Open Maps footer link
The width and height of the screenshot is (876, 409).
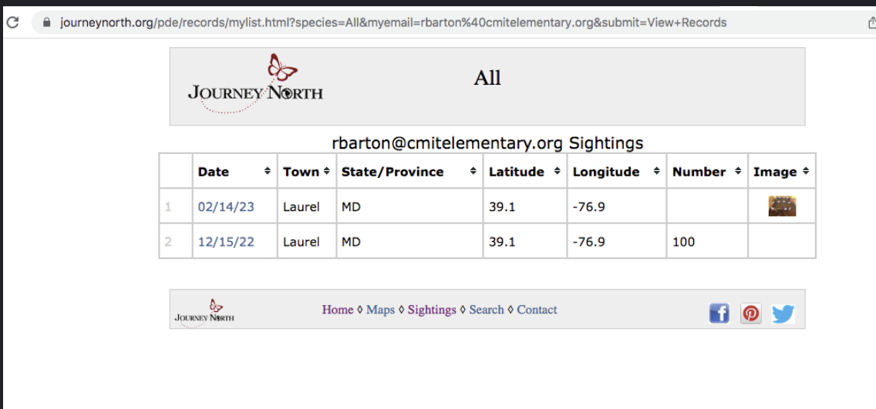point(380,310)
